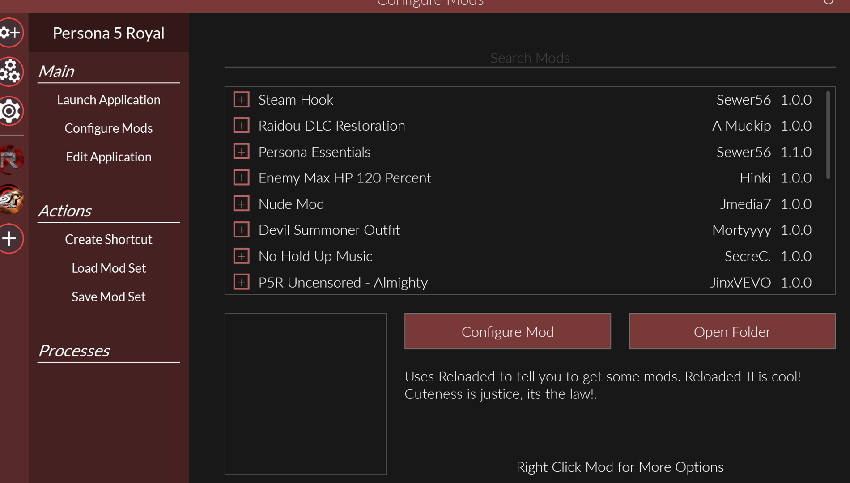The width and height of the screenshot is (850, 483).
Task: Click author Hinki in mod list
Action: pos(755,178)
